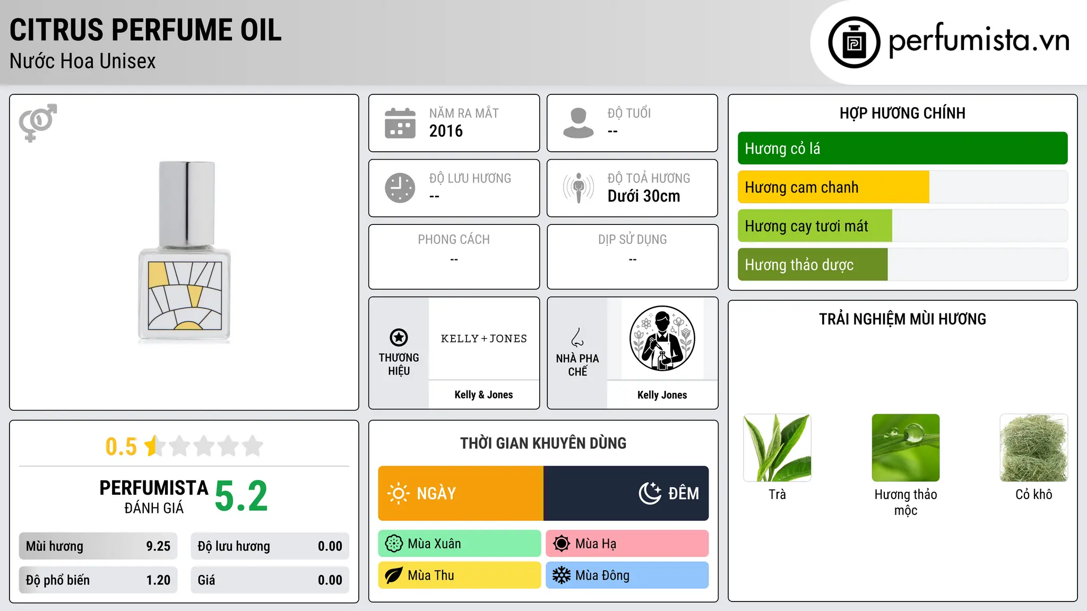This screenshot has height=611, width=1087.
Task: Click the Hương cay tươi mát accord bar
Action: coord(815,226)
